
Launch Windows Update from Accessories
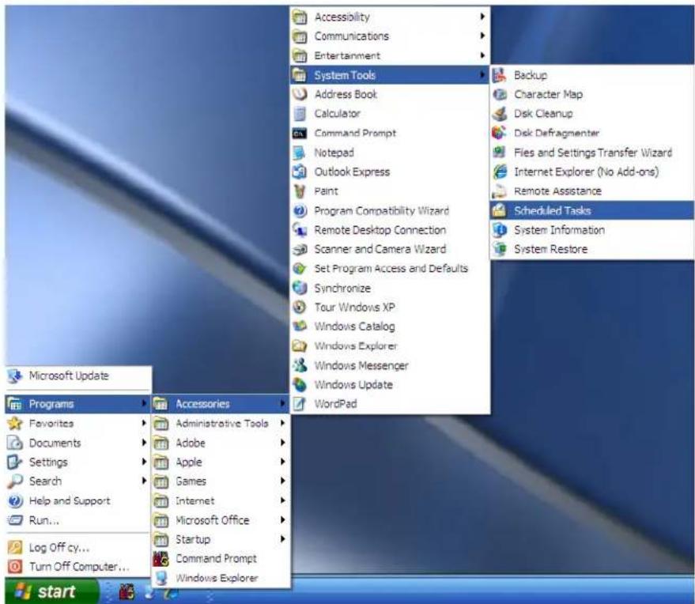[390, 385]
